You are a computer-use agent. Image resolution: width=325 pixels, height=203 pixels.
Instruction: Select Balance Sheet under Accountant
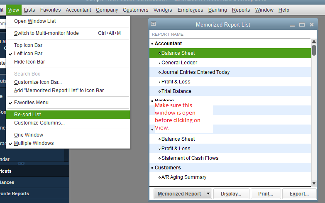(x=230, y=53)
